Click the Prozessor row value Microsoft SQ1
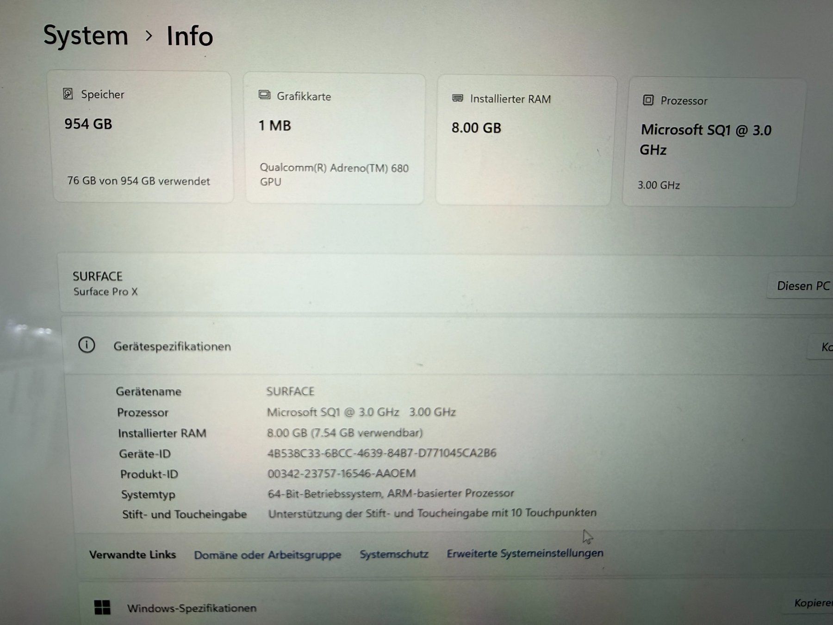Viewport: 833px width, 625px height. (361, 412)
